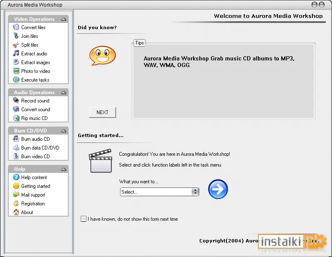
Task: Open the What you want to dropdown
Action: point(159,192)
